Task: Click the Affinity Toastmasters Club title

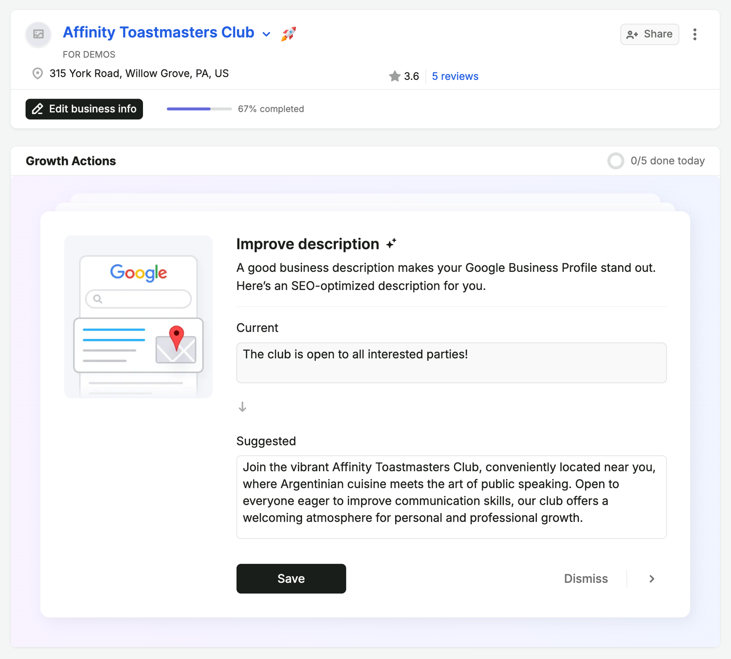Action: click(x=159, y=32)
